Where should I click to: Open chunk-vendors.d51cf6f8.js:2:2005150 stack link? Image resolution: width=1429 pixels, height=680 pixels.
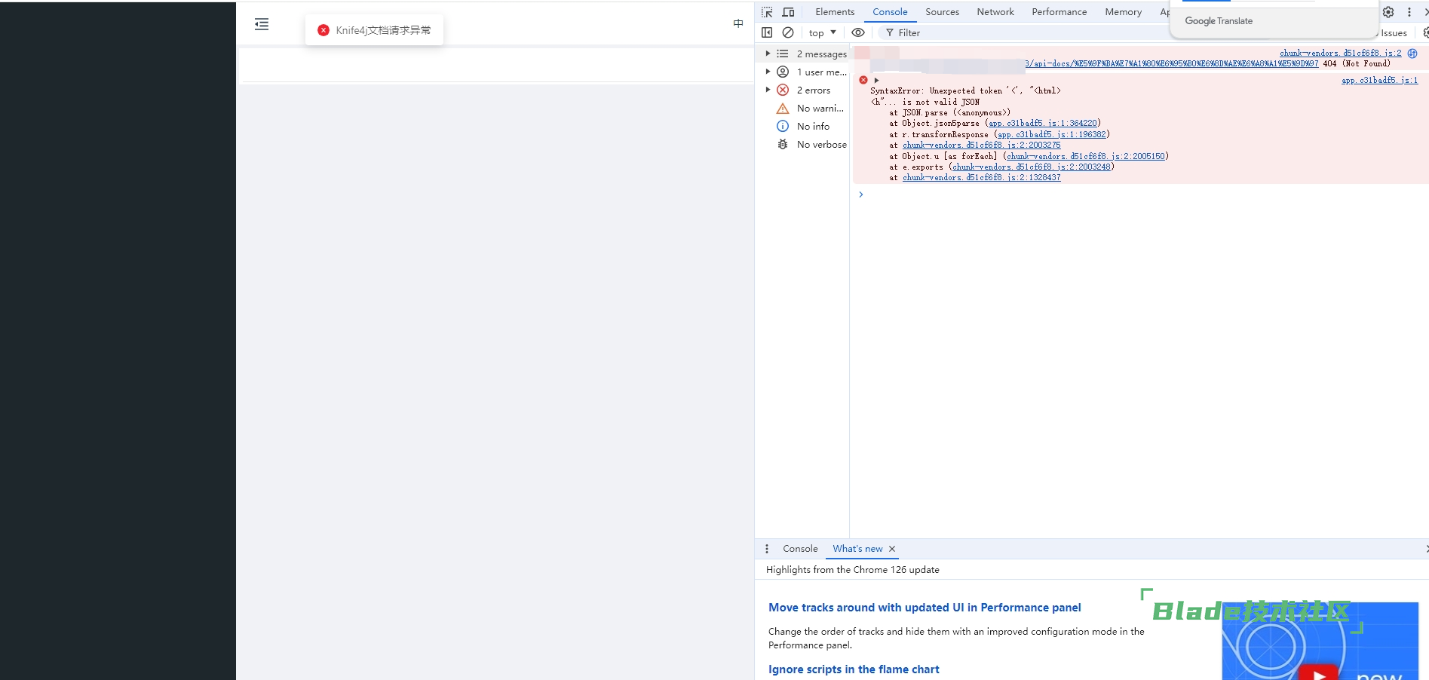[x=1086, y=156]
